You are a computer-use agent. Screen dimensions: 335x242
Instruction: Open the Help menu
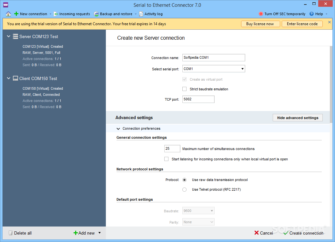point(316,14)
